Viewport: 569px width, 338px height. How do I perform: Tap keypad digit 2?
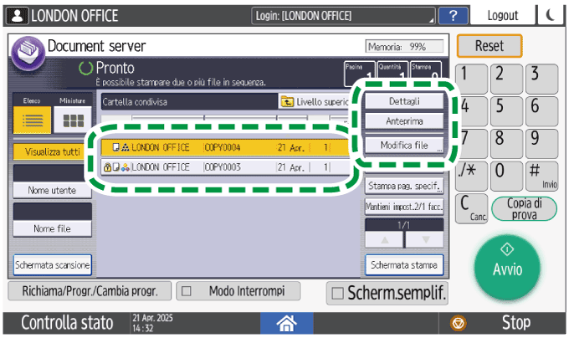(506, 79)
